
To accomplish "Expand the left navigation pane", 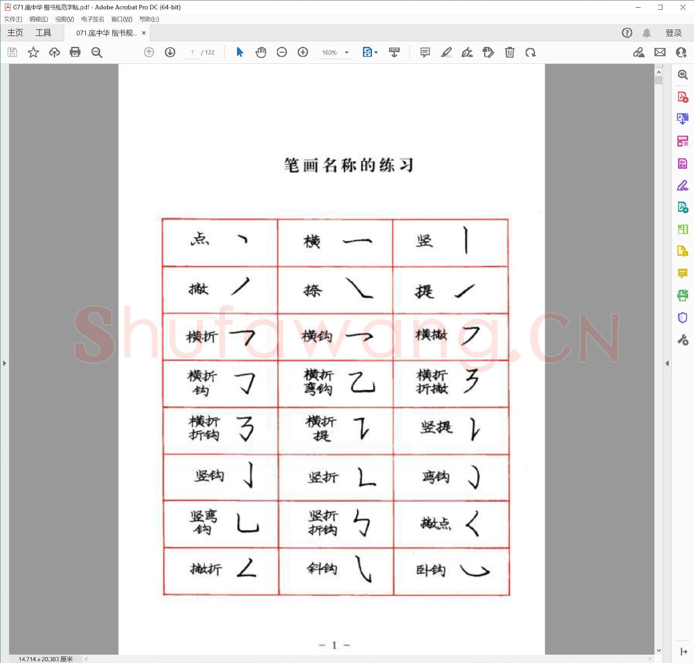I will 5,363.
